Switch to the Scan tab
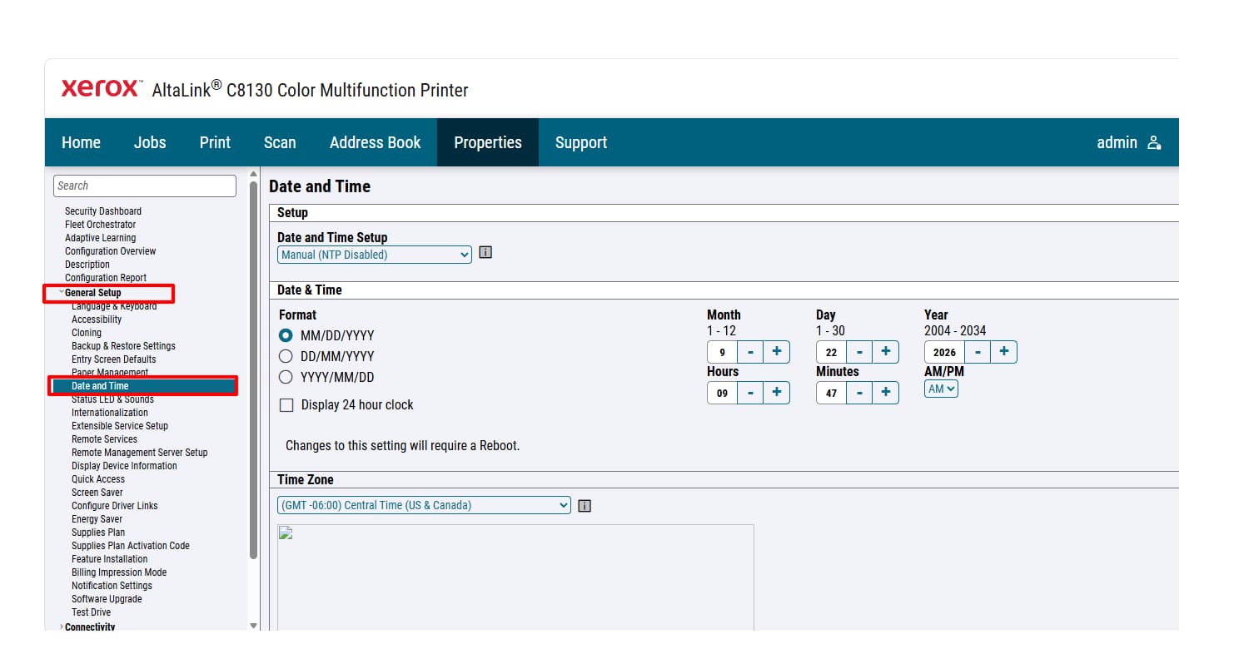Viewport: 1234px width, 649px height. (280, 142)
